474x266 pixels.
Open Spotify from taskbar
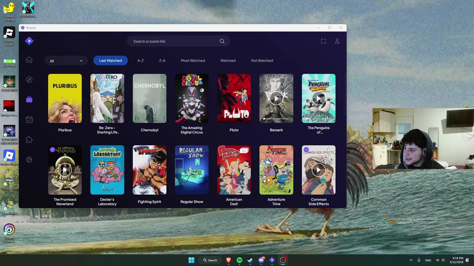tap(240, 260)
